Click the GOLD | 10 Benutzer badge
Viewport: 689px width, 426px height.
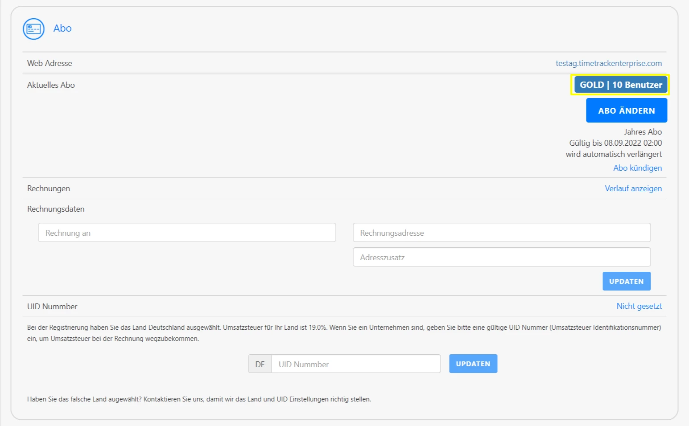pos(620,85)
